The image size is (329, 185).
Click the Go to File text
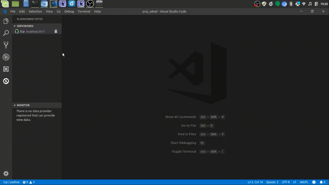(x=189, y=126)
